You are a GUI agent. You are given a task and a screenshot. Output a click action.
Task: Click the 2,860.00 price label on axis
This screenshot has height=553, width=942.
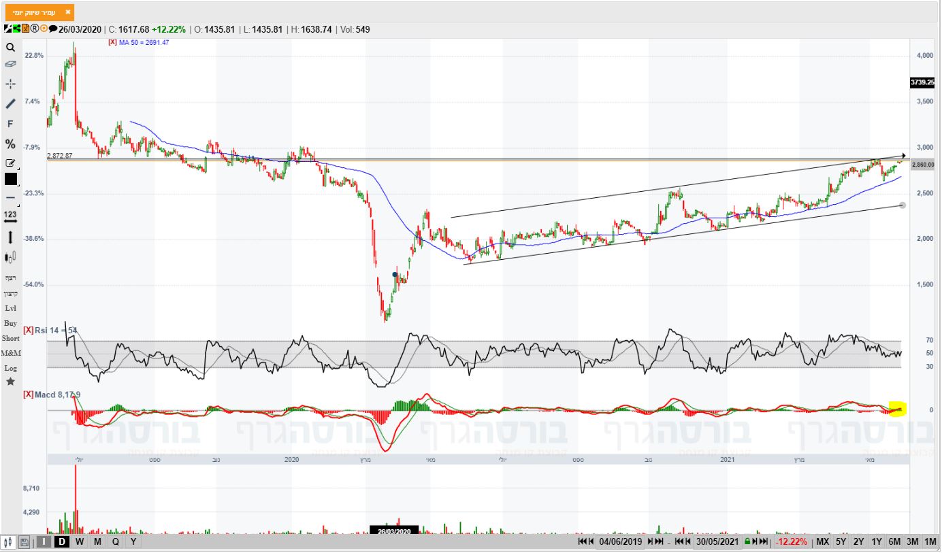923,165
